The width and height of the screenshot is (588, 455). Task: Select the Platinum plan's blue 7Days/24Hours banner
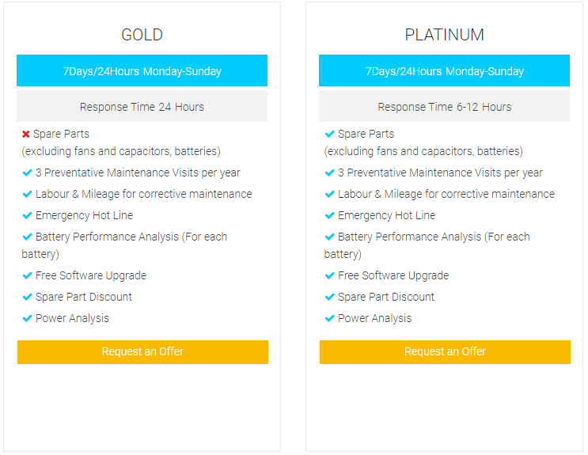point(444,71)
